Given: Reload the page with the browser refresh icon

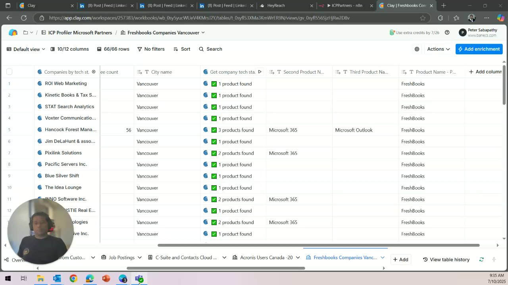Looking at the screenshot, I should (24, 18).
